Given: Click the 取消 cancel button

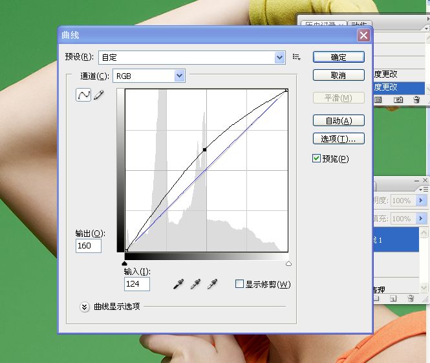Looking at the screenshot, I should coord(339,75).
